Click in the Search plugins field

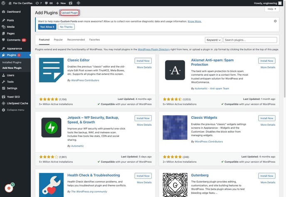(251, 40)
